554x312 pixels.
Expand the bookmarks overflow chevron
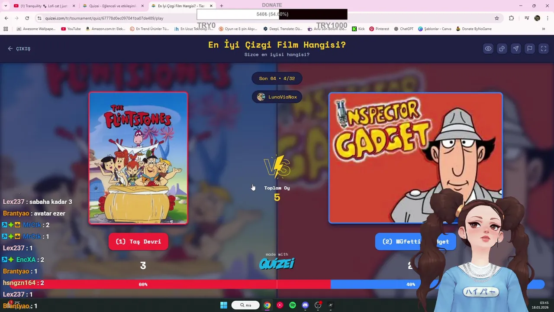tap(544, 29)
